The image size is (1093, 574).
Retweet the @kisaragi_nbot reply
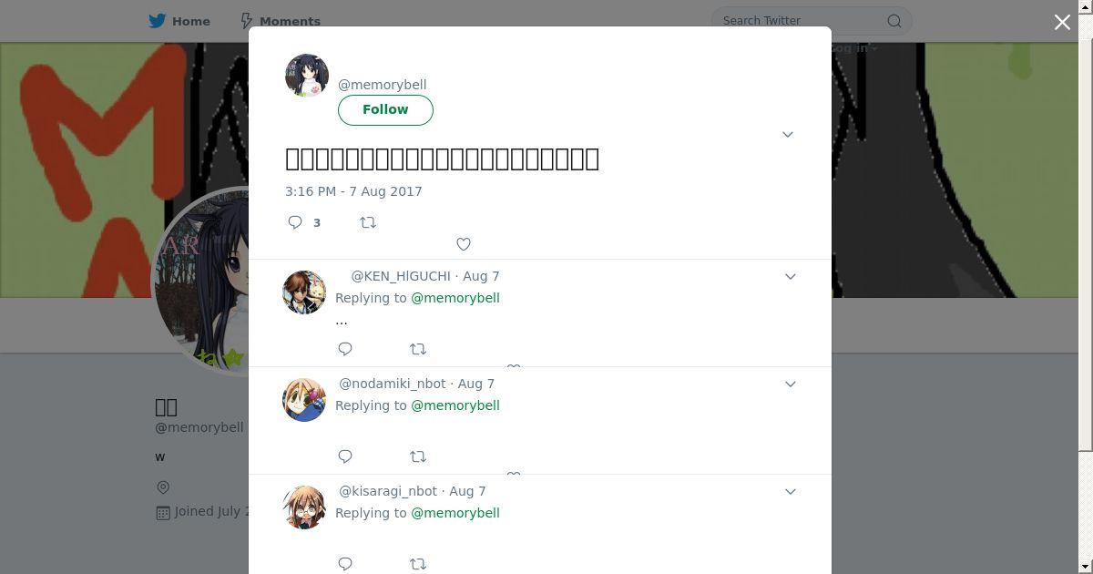pyautogui.click(x=418, y=564)
